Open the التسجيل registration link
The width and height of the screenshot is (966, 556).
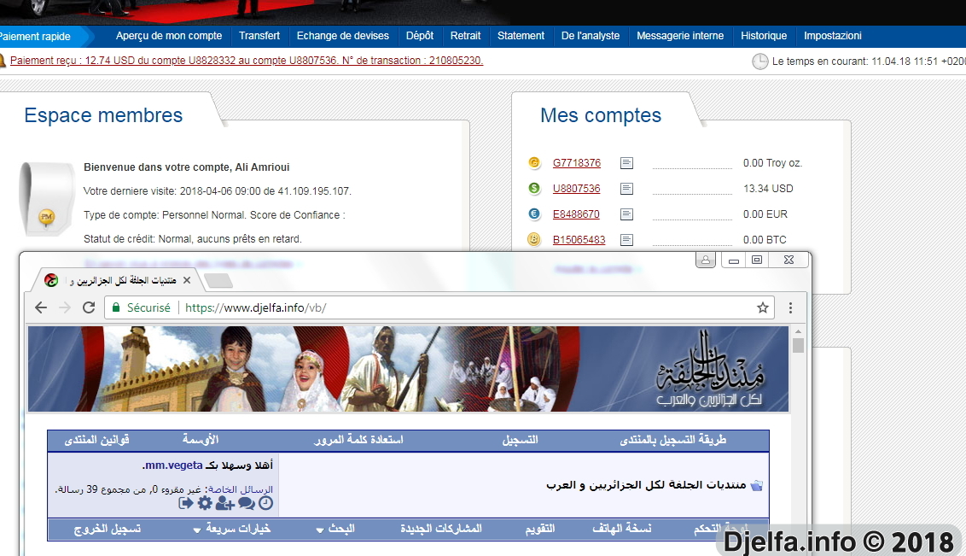tap(520, 440)
